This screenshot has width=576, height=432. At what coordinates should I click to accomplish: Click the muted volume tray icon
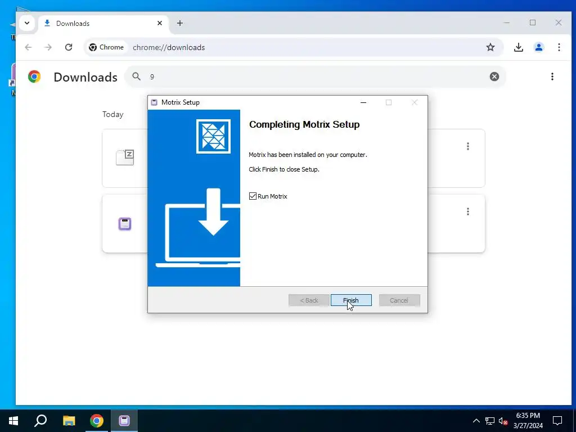[x=503, y=421]
